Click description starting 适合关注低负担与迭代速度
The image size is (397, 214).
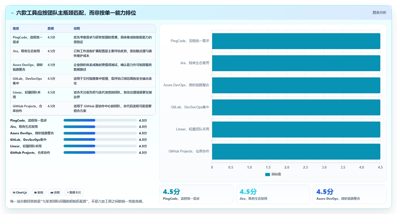coord(113,95)
